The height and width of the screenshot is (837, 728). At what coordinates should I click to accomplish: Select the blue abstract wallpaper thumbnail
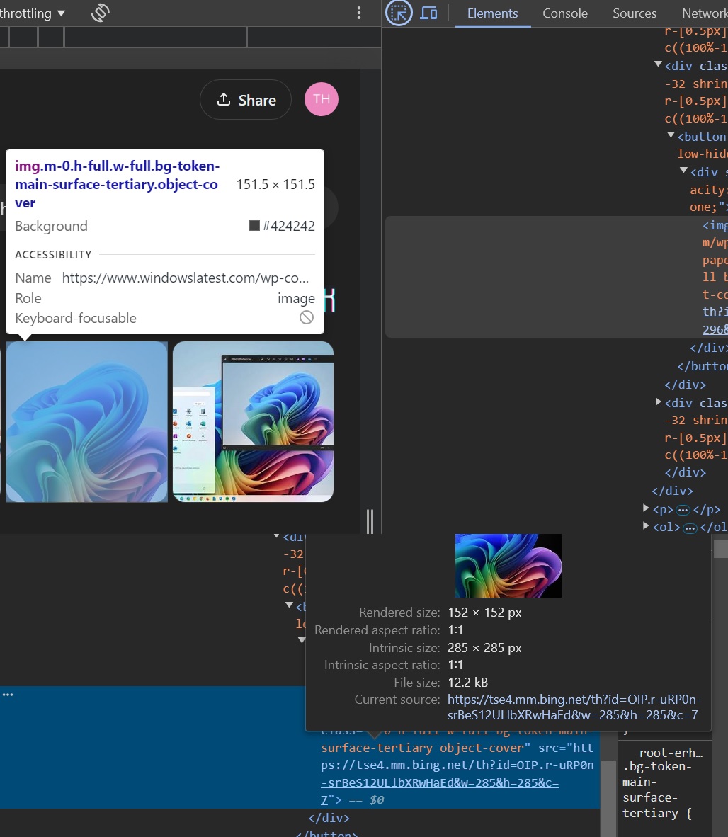(x=86, y=422)
